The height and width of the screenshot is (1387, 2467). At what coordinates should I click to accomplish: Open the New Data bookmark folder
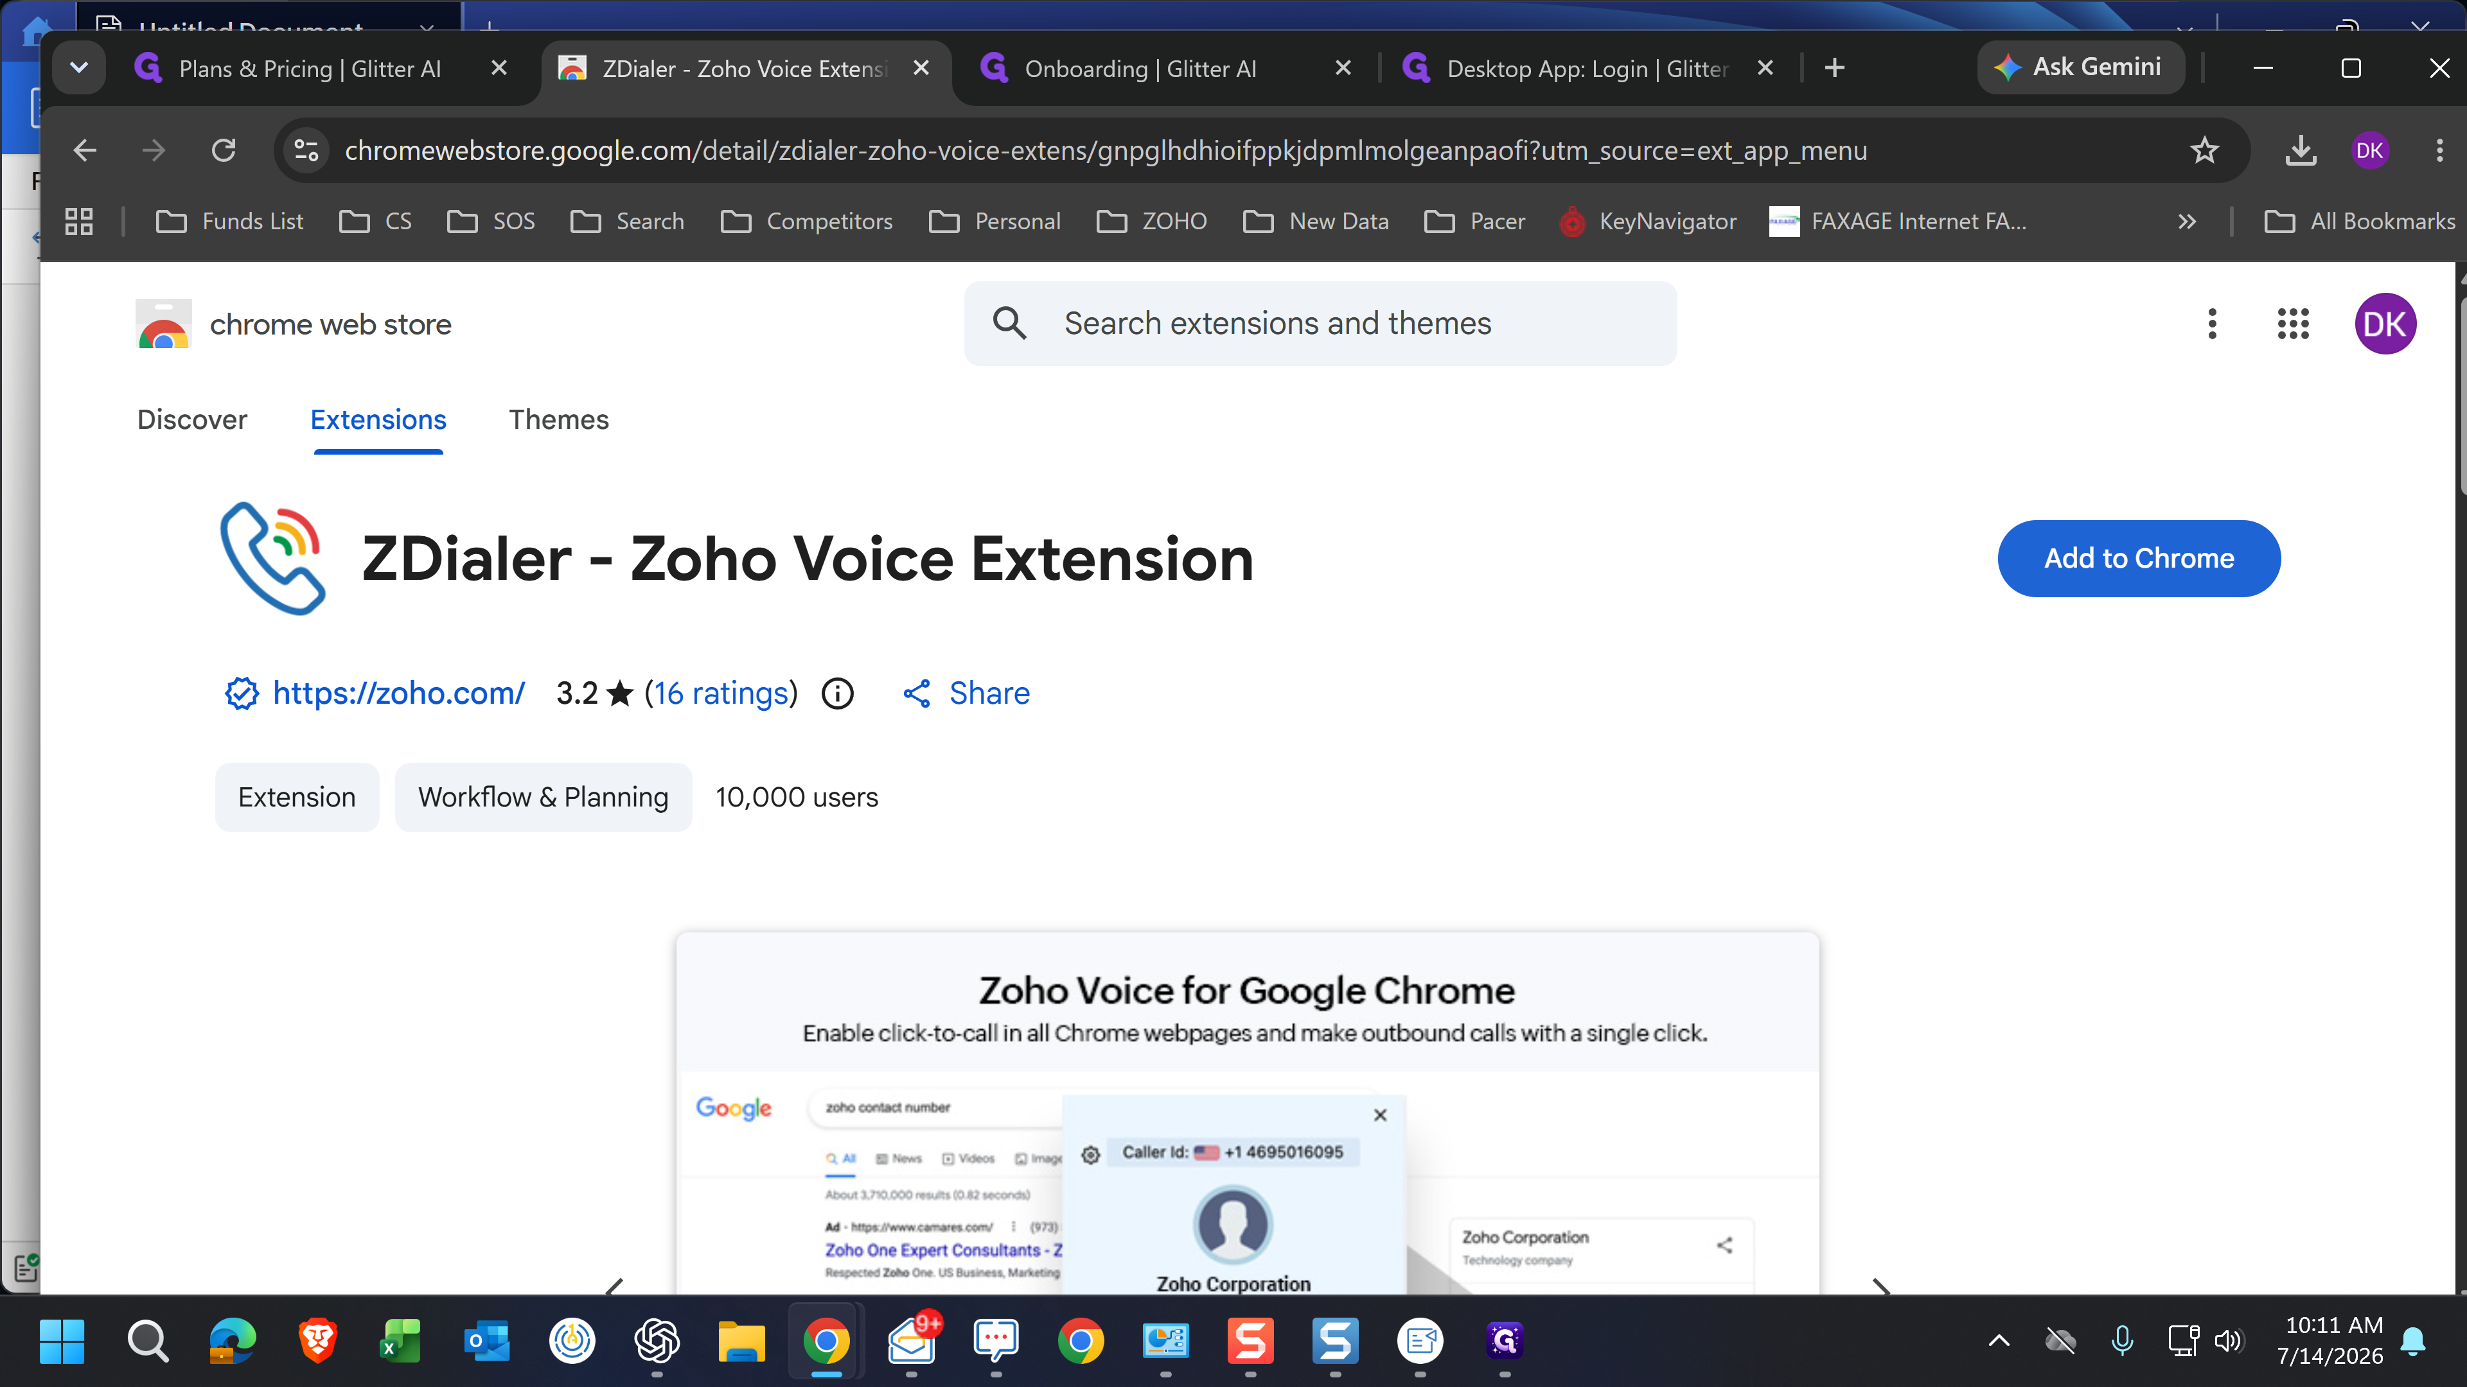(x=1316, y=221)
